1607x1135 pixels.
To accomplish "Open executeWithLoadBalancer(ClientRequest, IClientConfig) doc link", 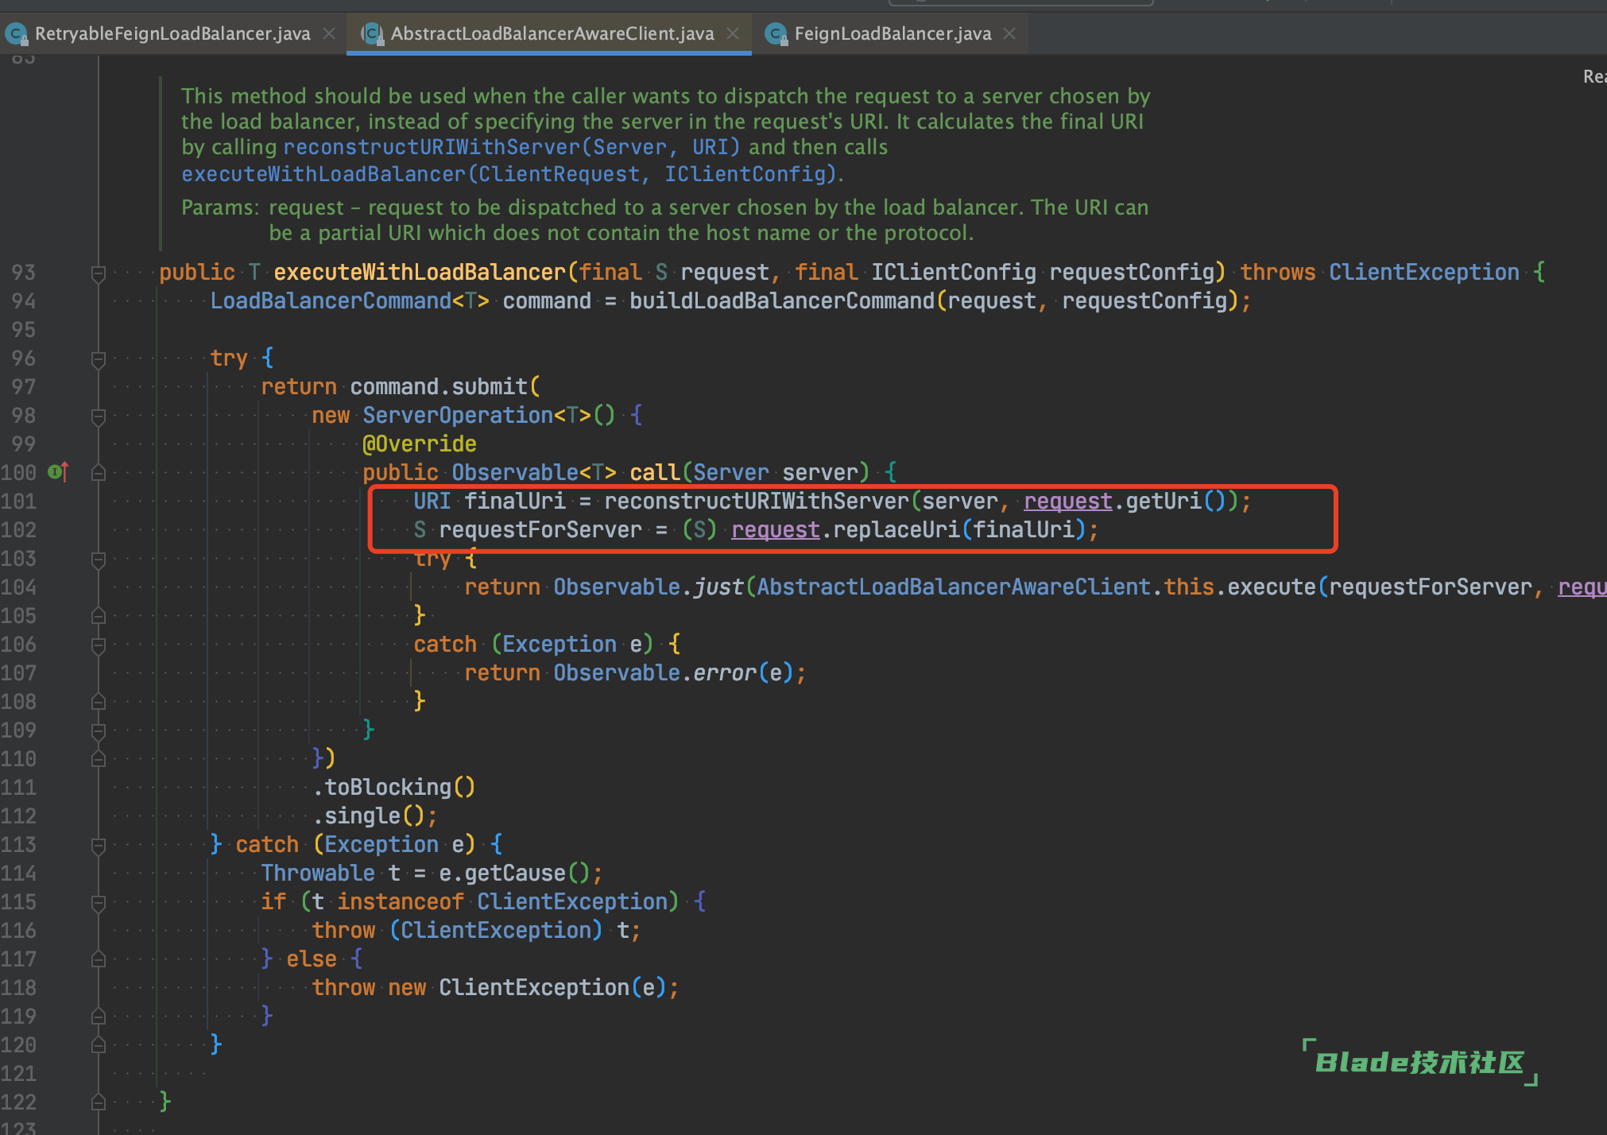I will [509, 174].
